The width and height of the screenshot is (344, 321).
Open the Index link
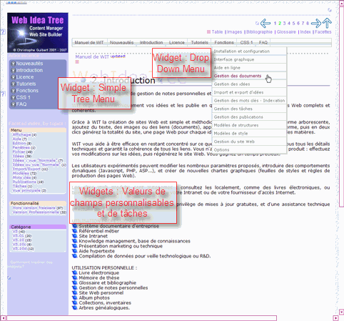[305, 31]
